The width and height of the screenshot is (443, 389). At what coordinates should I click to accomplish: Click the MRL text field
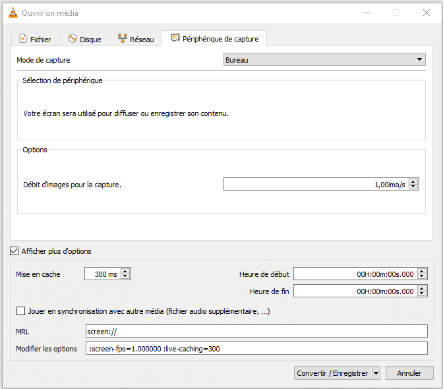coord(256,331)
